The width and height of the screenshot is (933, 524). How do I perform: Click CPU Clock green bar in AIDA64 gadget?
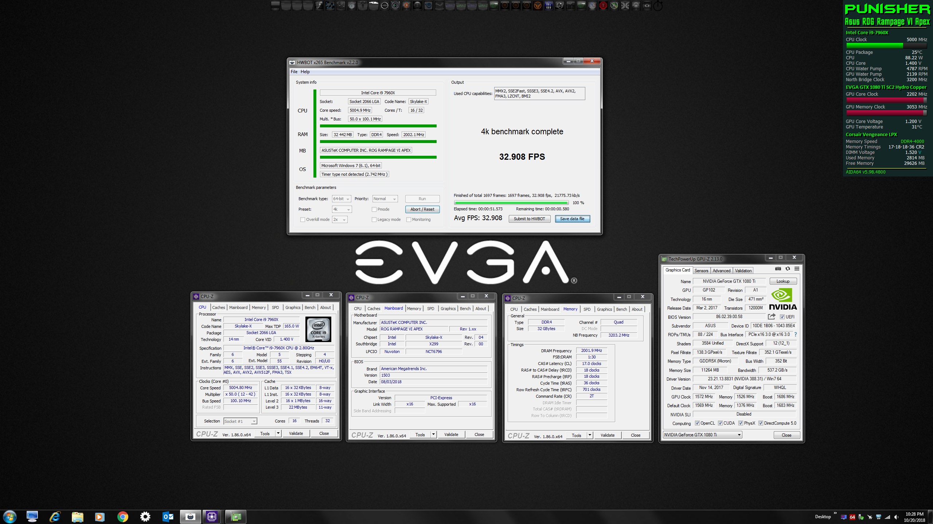886,46
